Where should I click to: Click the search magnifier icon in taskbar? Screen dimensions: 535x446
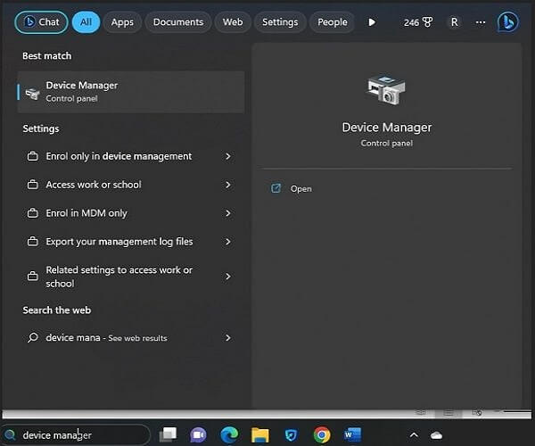10,434
